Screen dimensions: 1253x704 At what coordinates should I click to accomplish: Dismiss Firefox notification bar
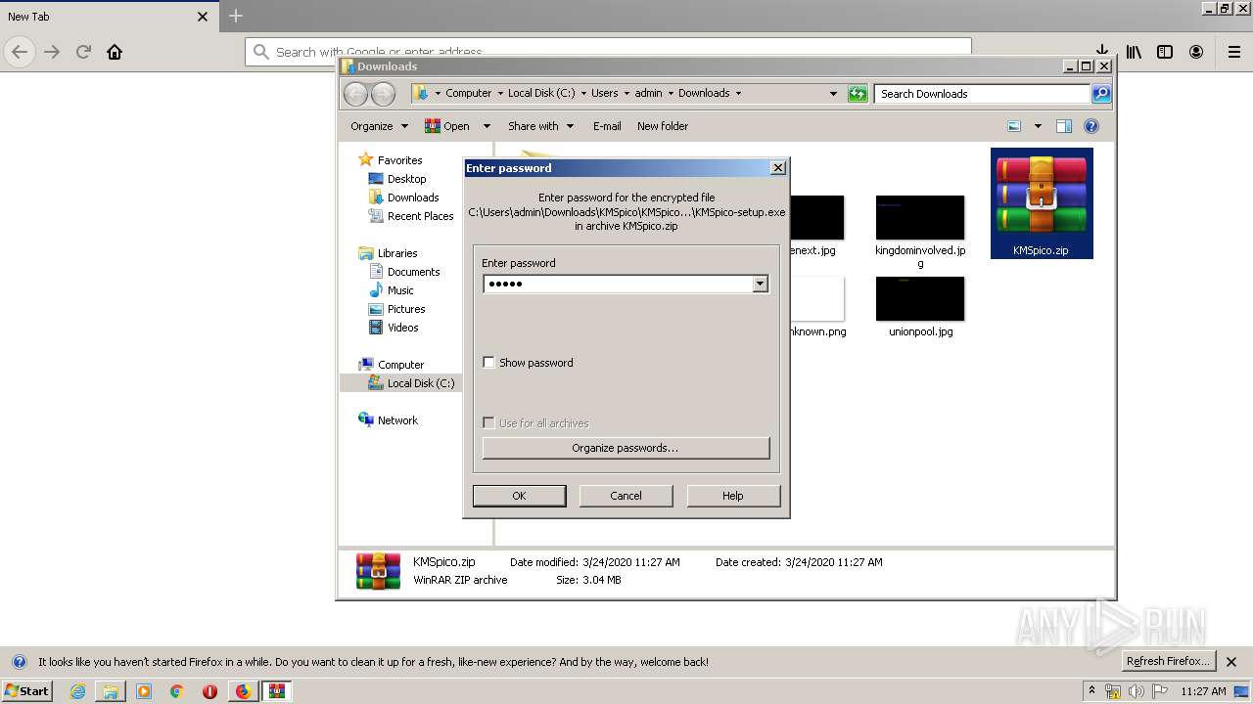tap(1231, 662)
